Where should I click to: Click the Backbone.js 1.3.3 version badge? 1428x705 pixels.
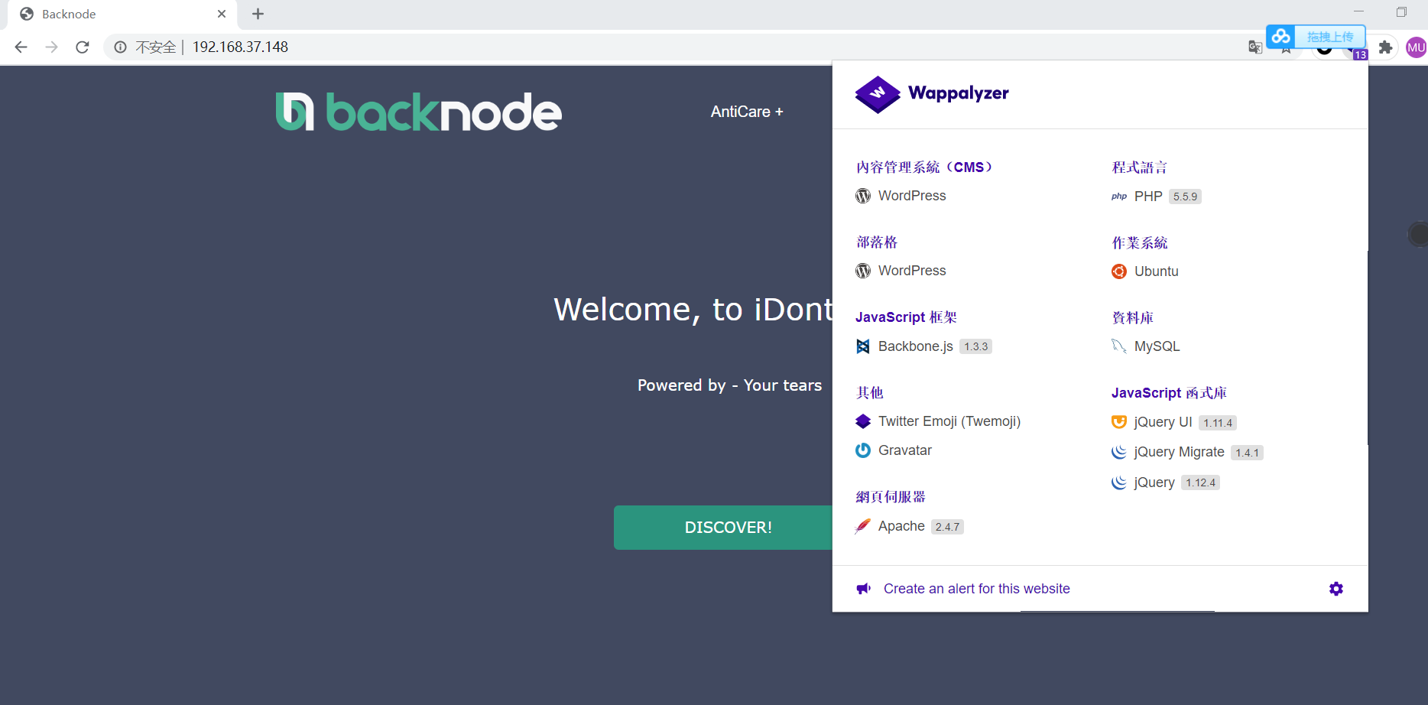(975, 346)
